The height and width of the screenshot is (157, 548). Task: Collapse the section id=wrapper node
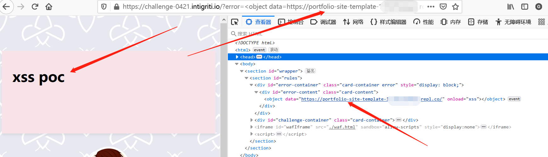[242, 71]
